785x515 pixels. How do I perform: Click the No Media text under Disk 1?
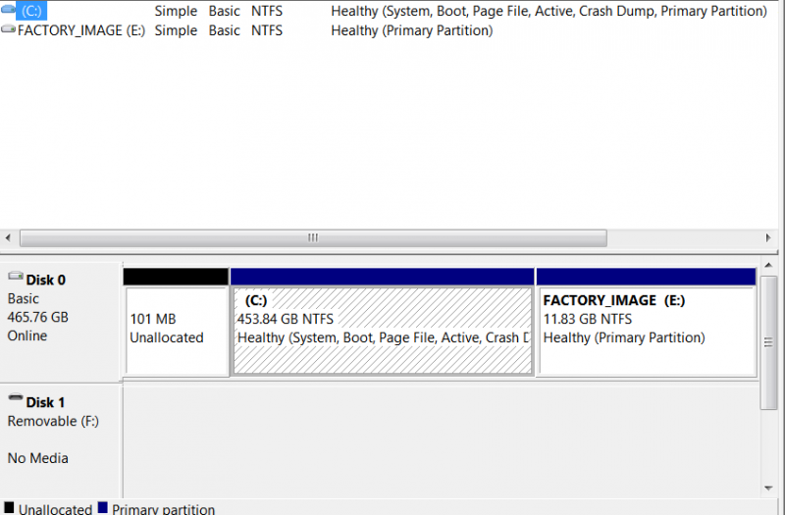click(x=38, y=458)
